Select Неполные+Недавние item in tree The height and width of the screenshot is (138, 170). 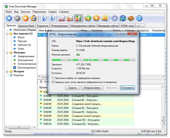tap(25, 30)
